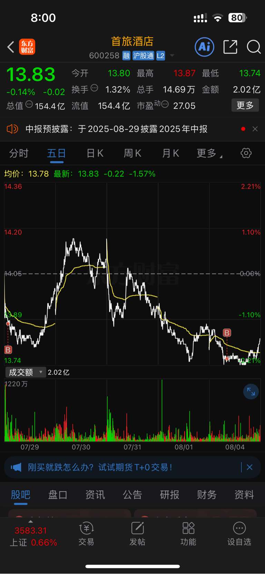Tap 设自选 add to watchlist
This screenshot has height=574, width=265.
coord(239,534)
